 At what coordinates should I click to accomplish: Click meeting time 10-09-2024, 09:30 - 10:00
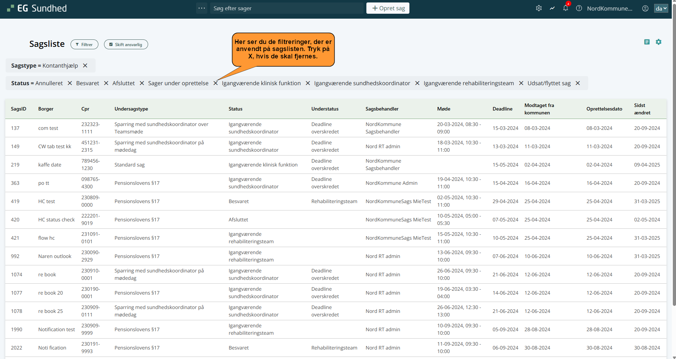tap(459, 329)
